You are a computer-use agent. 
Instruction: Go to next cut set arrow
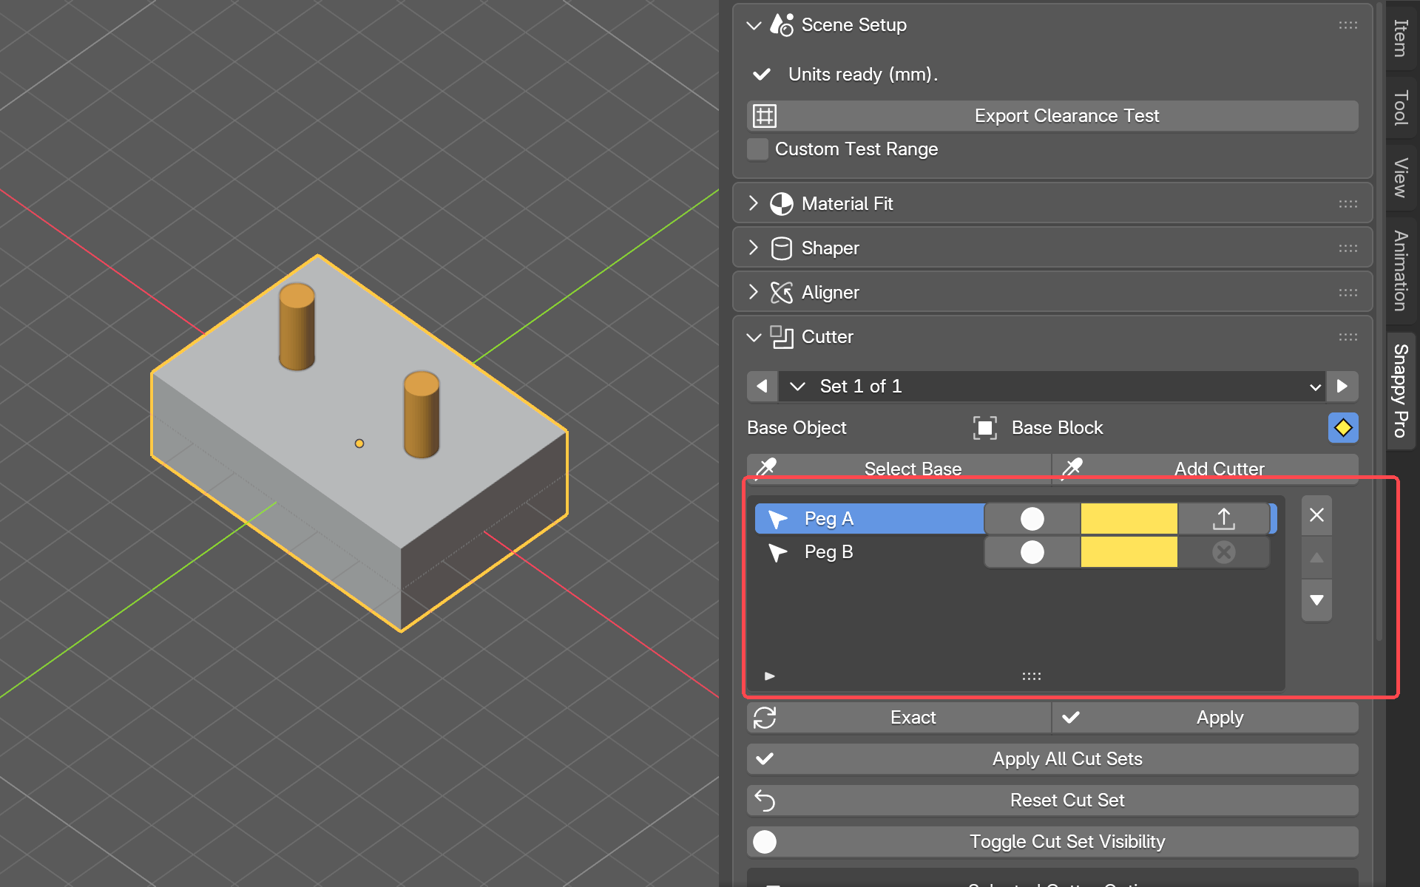click(x=1342, y=387)
